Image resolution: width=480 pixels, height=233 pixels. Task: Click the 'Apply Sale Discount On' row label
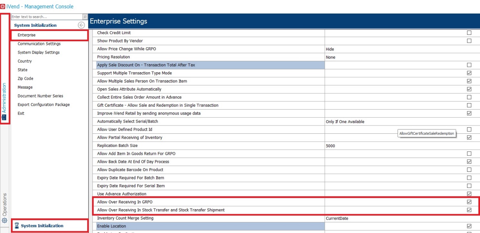point(146,65)
